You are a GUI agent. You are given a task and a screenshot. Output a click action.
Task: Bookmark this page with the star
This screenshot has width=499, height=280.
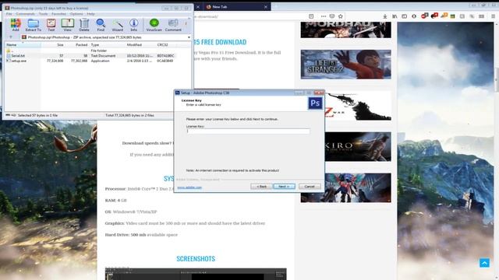[x=341, y=16]
